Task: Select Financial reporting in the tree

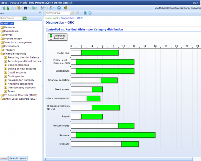Action: coord(15,53)
